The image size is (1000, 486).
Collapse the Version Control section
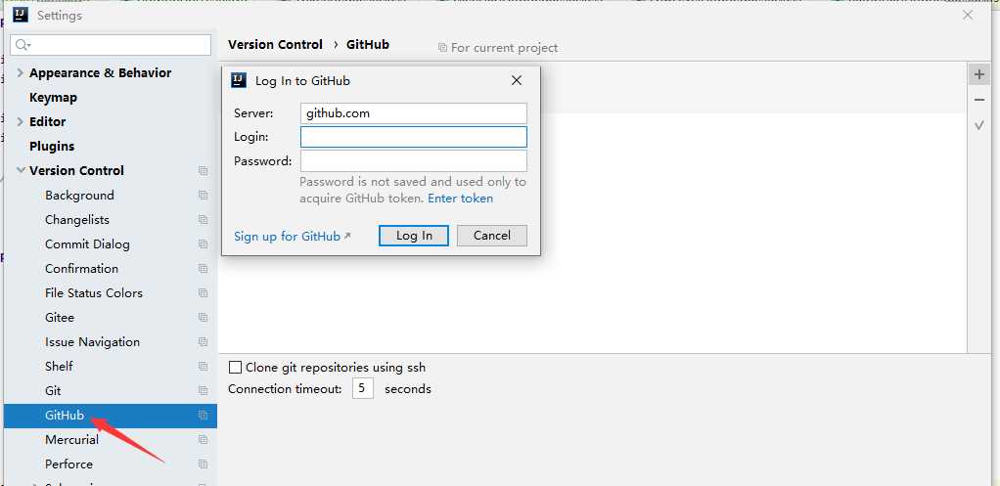[21, 170]
